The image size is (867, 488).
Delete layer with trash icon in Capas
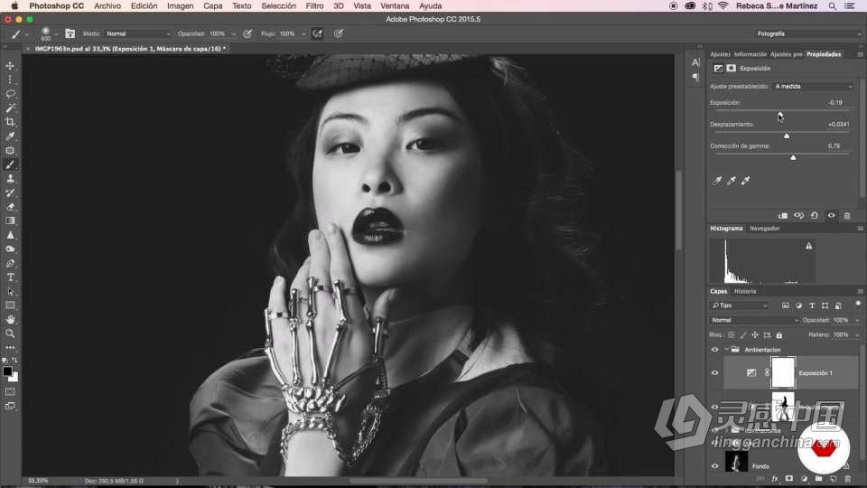pos(848,479)
